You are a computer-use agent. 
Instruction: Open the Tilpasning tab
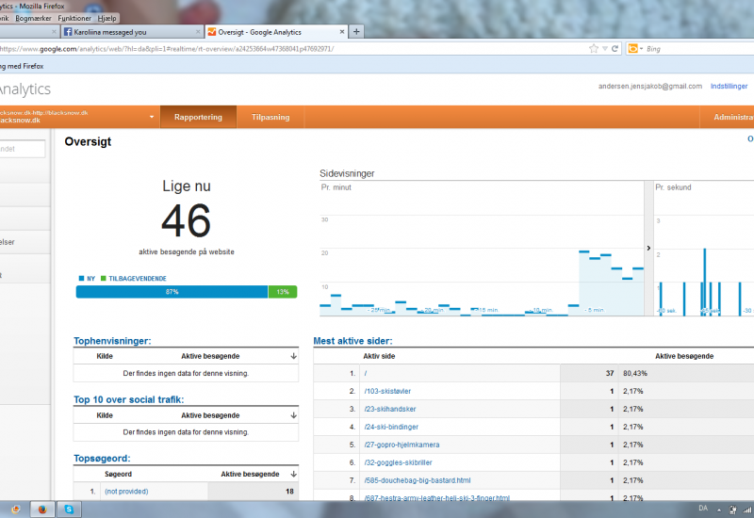coord(270,118)
